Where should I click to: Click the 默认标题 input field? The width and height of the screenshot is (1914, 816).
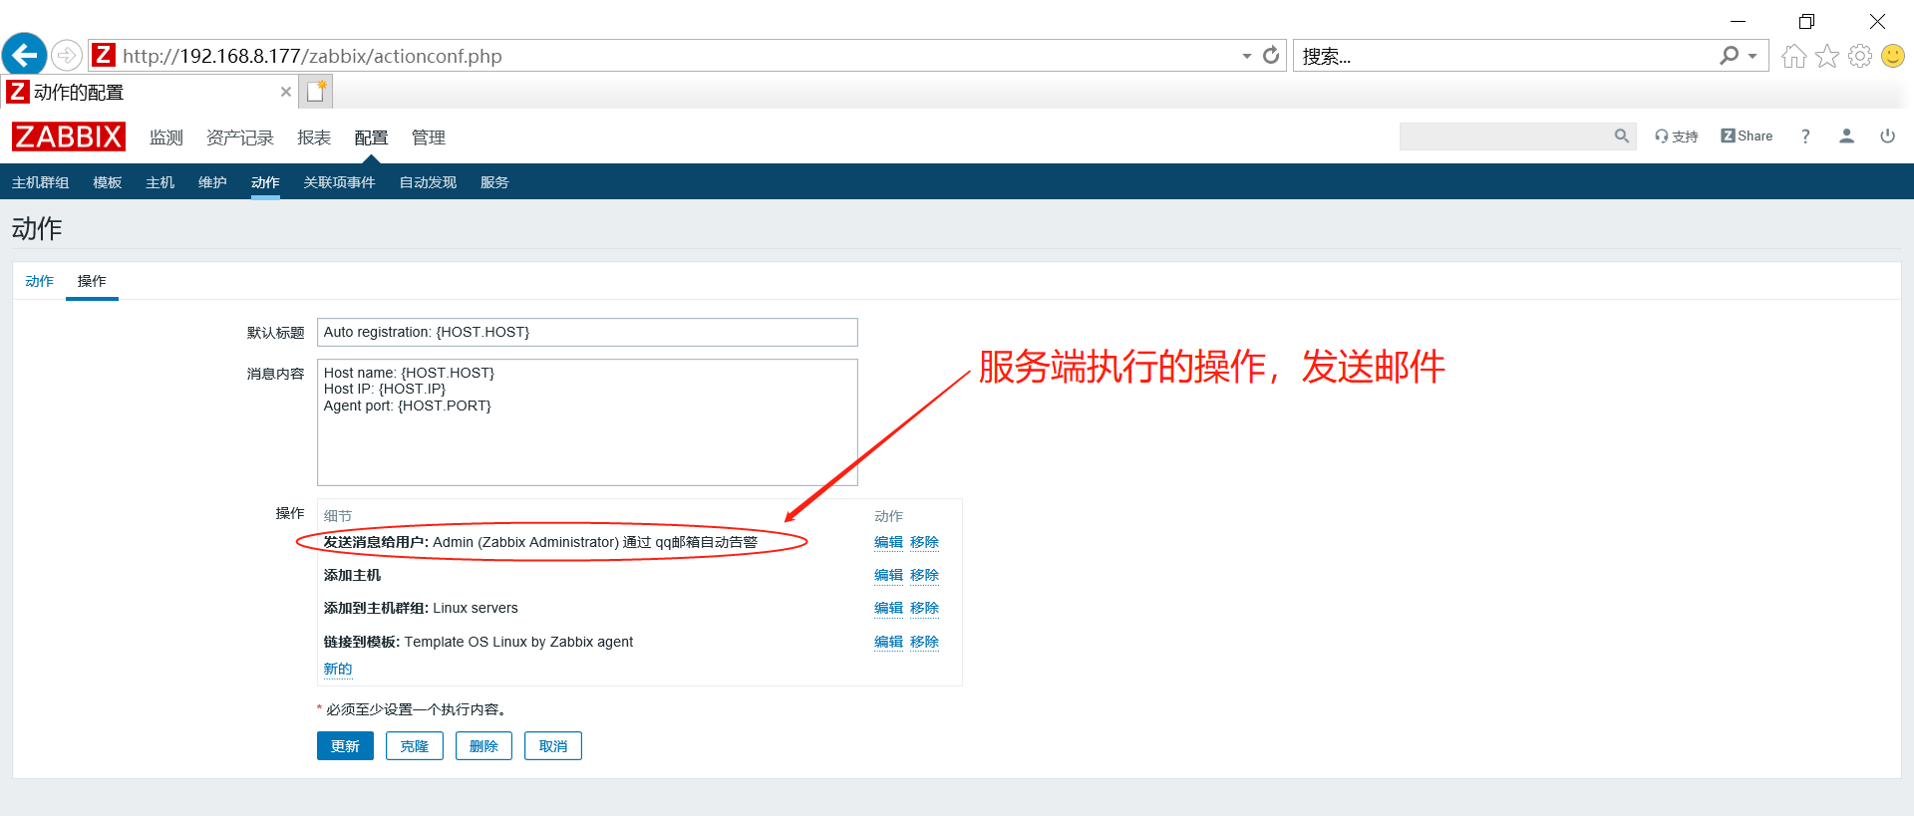587,332
